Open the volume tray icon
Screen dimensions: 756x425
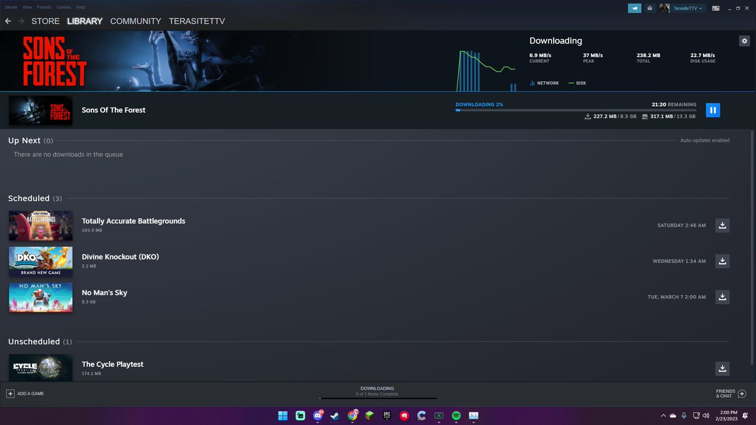pos(706,416)
